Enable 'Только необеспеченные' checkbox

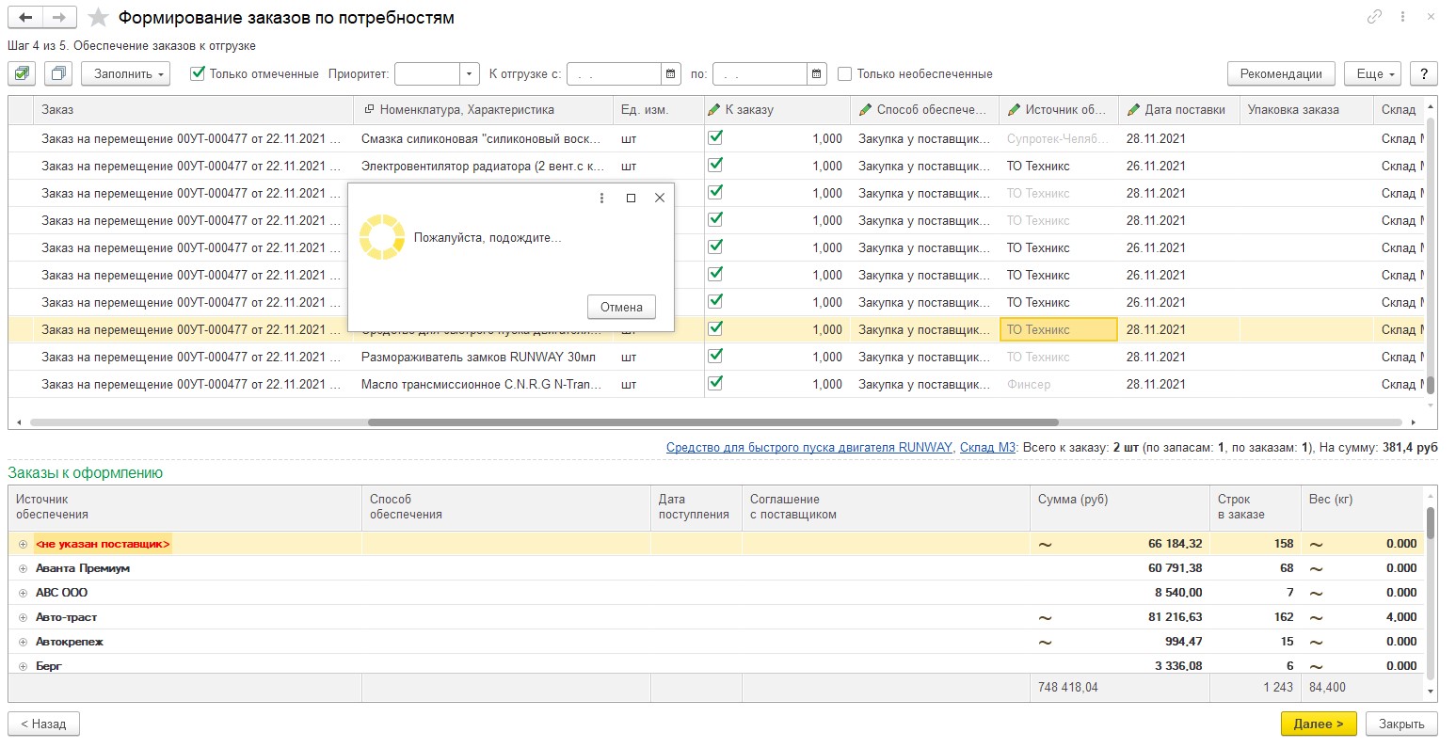tap(844, 73)
